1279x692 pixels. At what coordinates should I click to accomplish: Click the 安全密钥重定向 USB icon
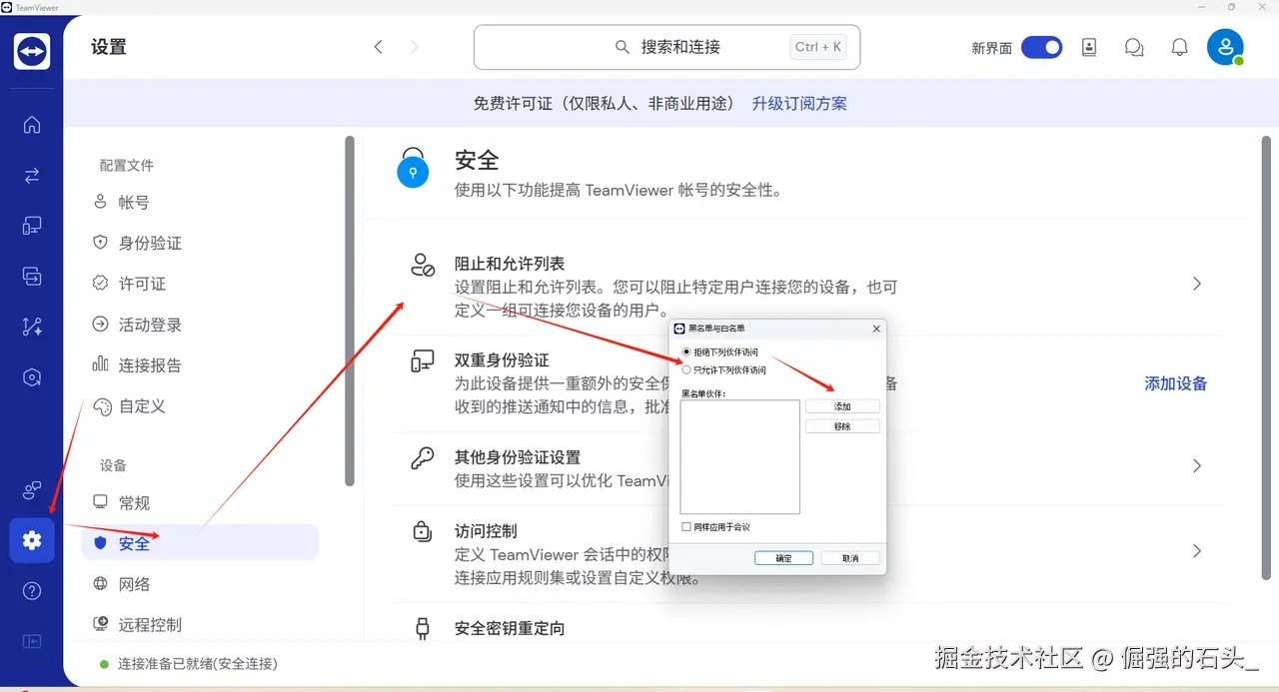pyautogui.click(x=423, y=628)
